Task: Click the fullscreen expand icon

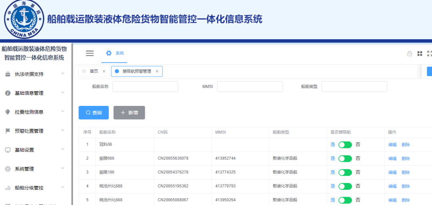Action: [x=430, y=54]
